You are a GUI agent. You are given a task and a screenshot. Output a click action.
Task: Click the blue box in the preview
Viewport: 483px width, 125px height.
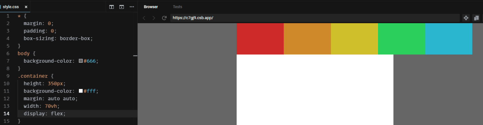click(449, 39)
